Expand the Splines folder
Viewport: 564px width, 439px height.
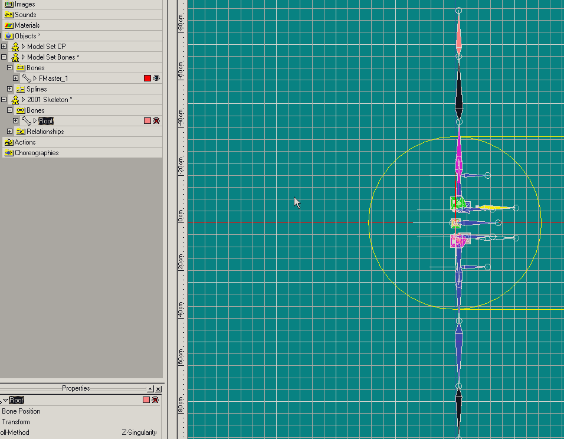pyautogui.click(x=9, y=89)
